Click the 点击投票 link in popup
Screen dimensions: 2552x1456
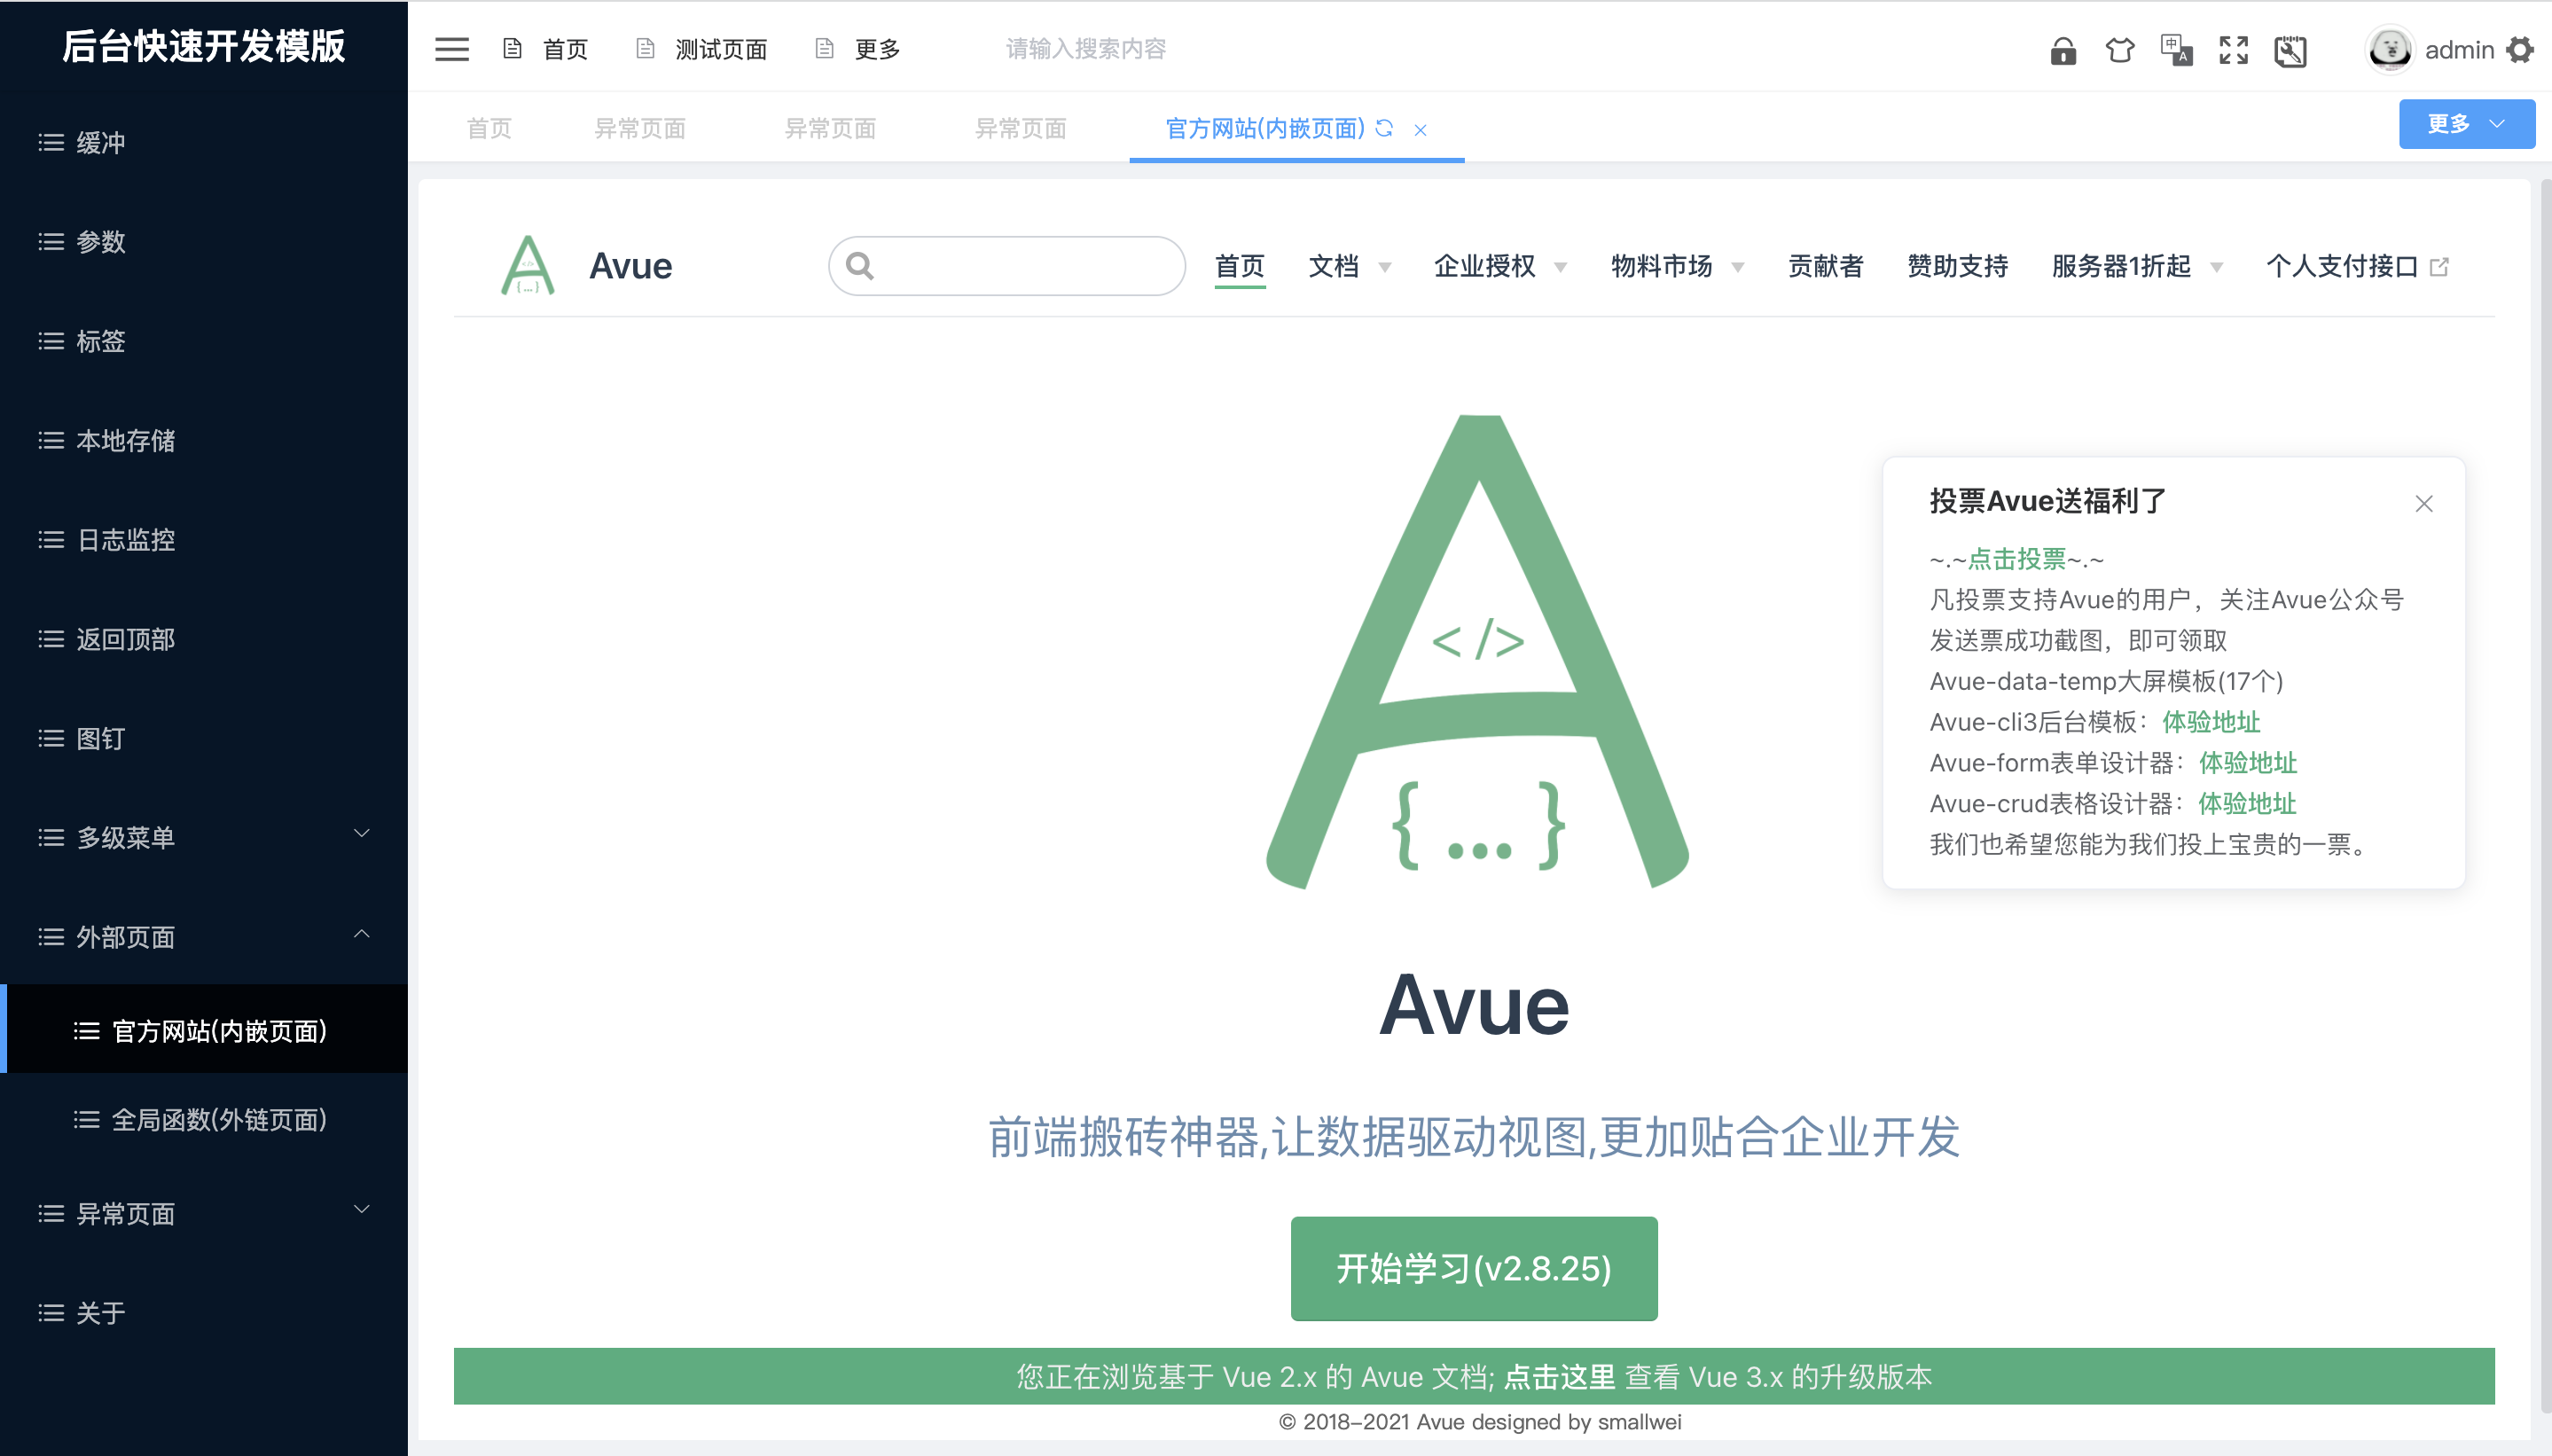click(2016, 559)
